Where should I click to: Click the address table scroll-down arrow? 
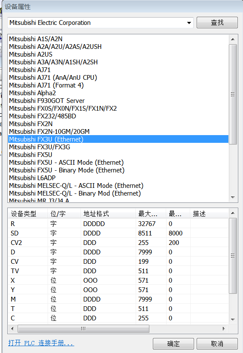[x=233, y=320]
